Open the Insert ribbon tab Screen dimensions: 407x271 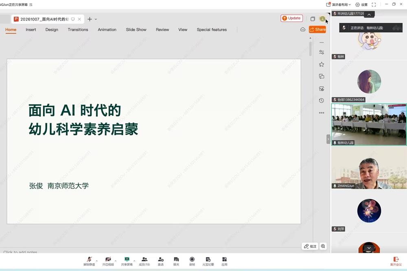[x=31, y=30]
